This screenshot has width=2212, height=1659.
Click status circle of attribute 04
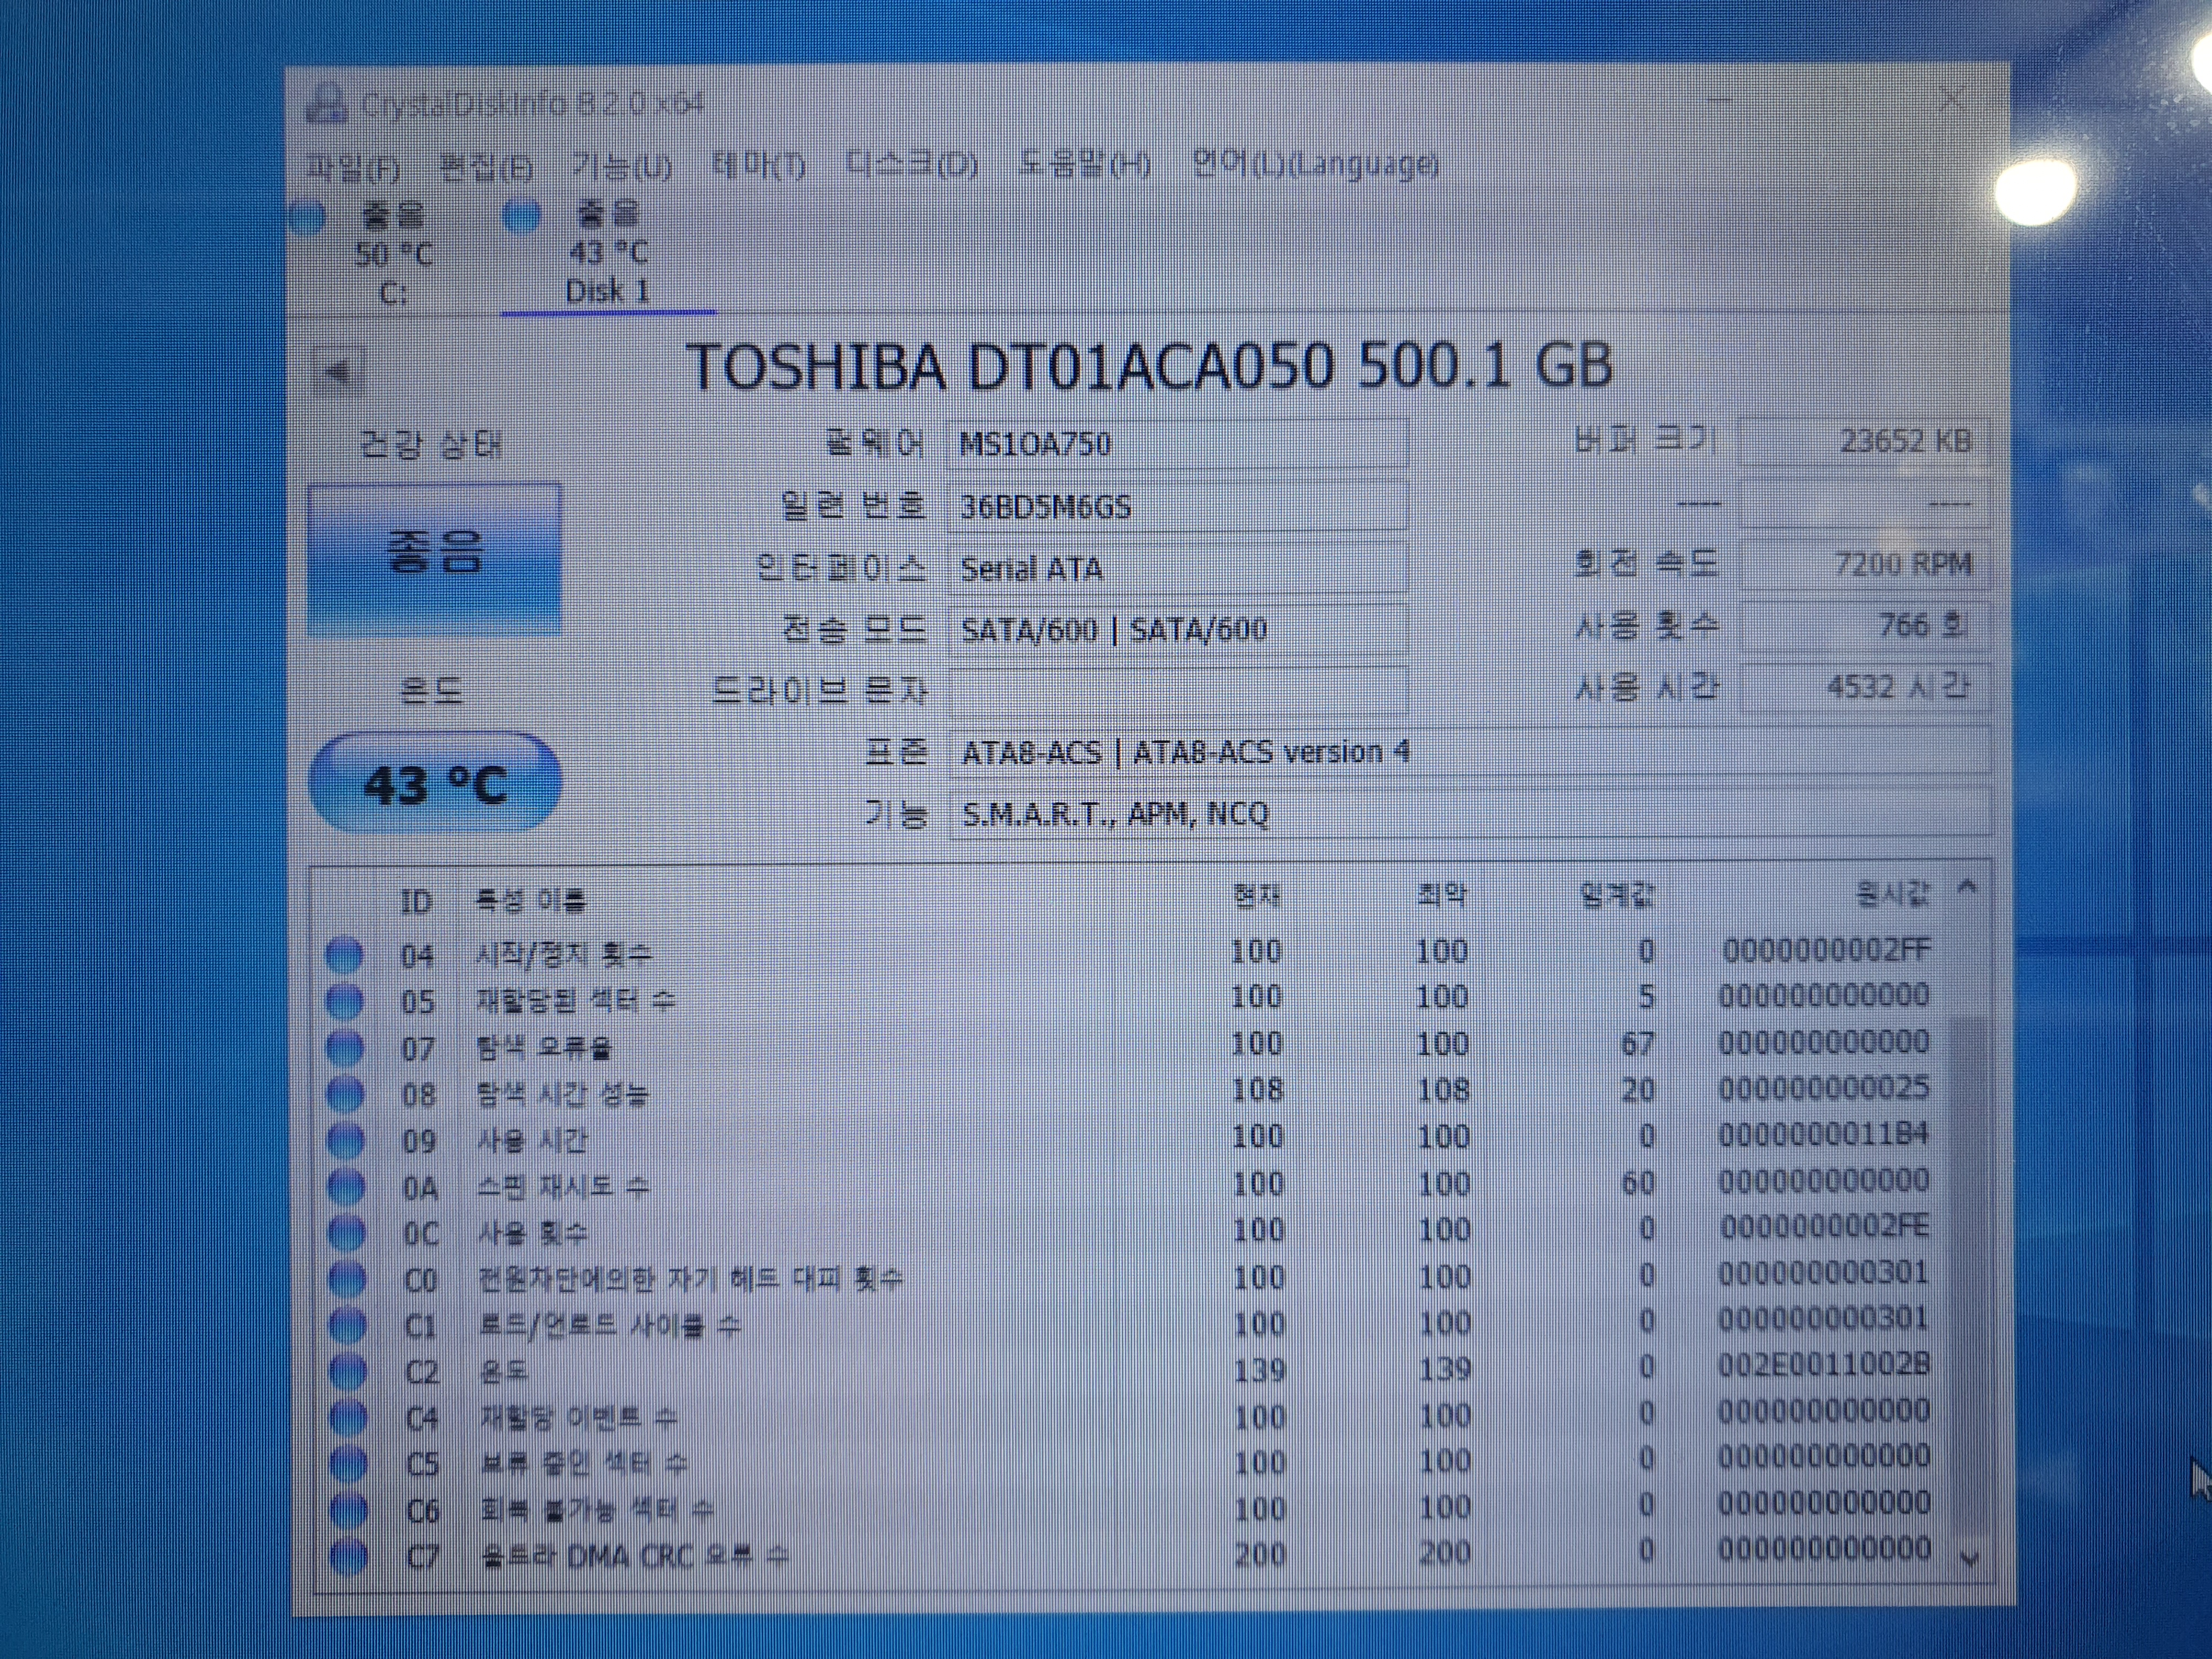coord(344,955)
